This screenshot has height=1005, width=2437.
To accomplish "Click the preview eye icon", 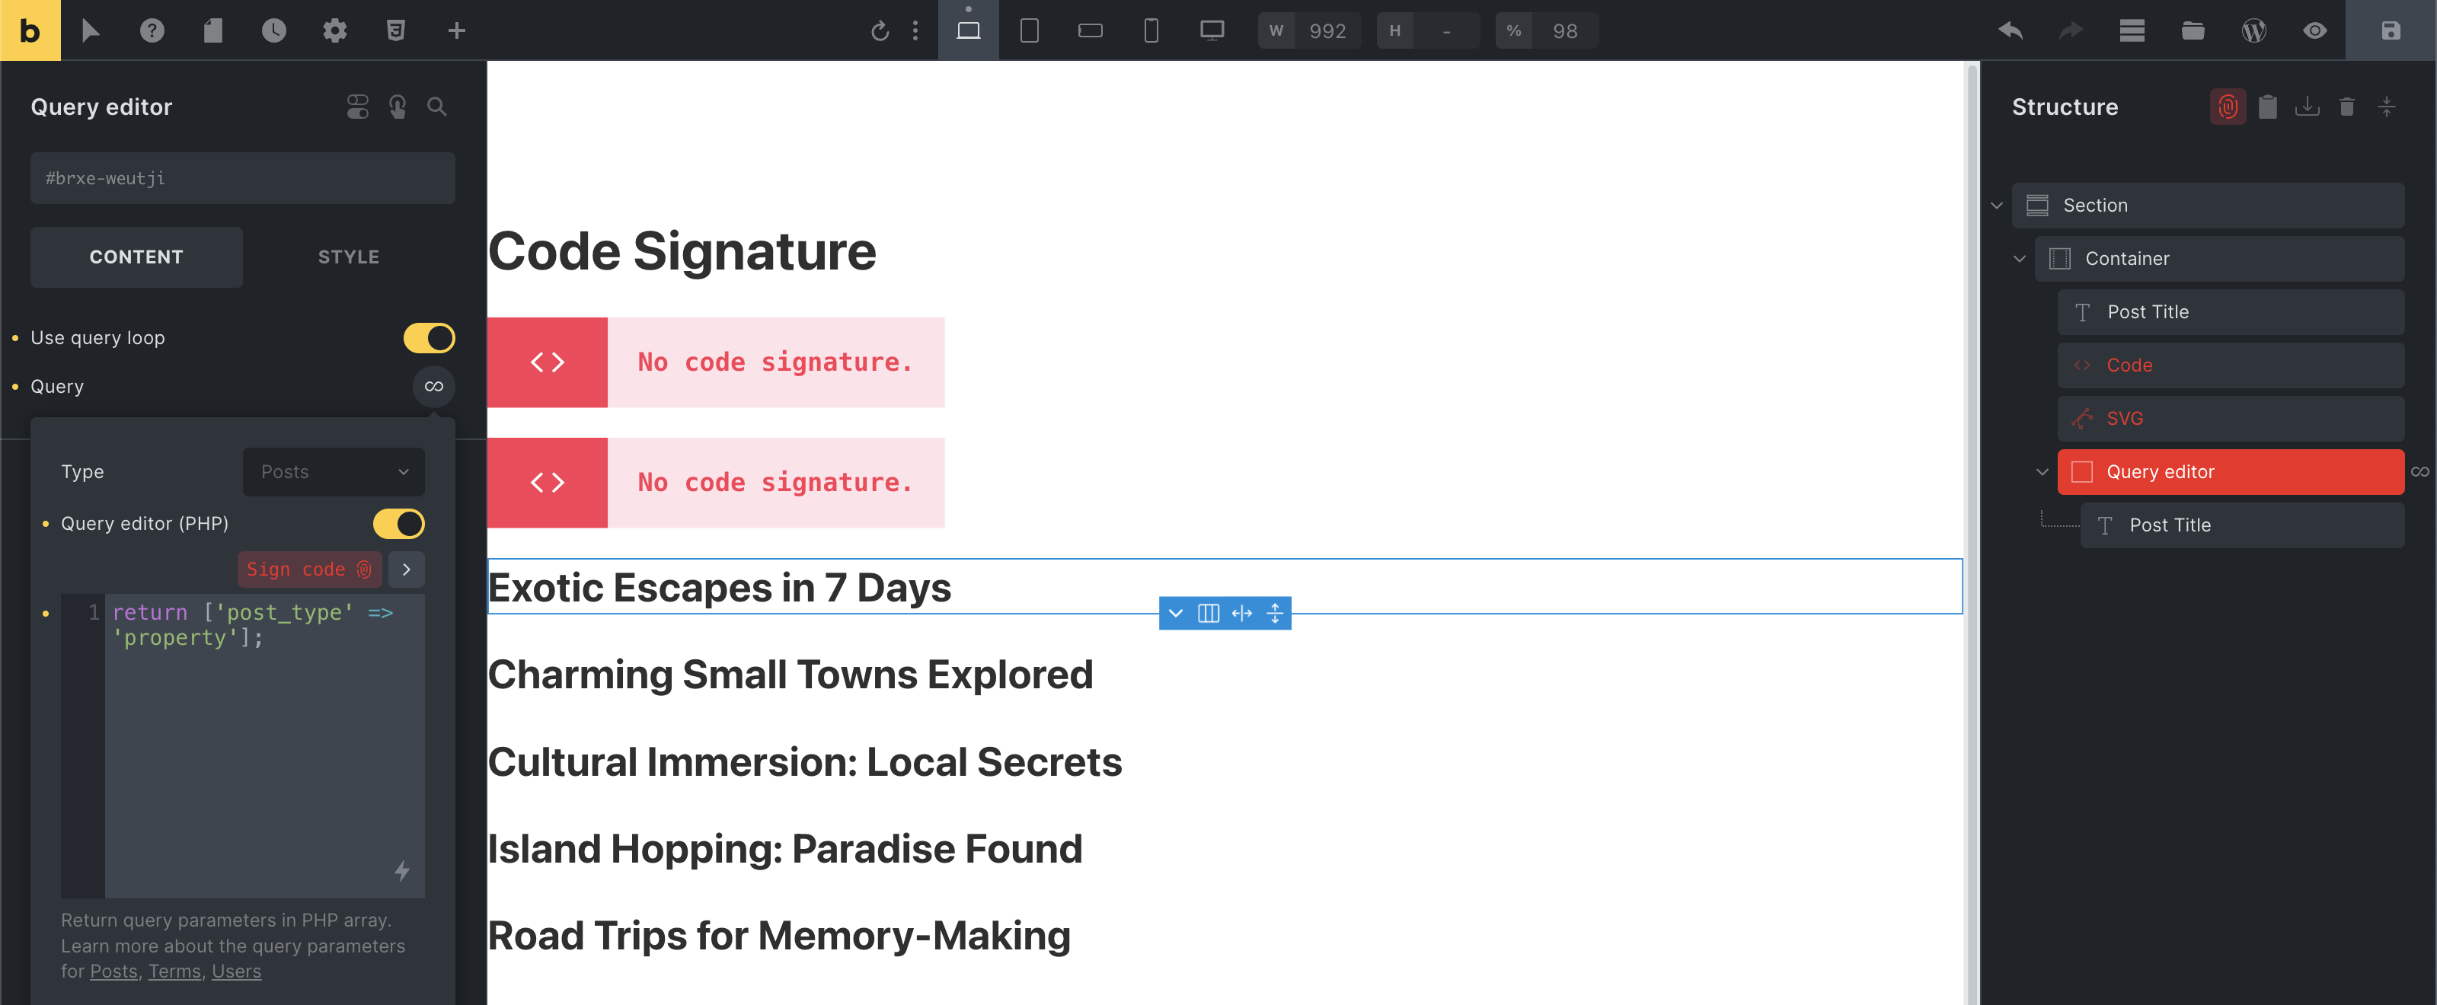I will pos(2314,30).
